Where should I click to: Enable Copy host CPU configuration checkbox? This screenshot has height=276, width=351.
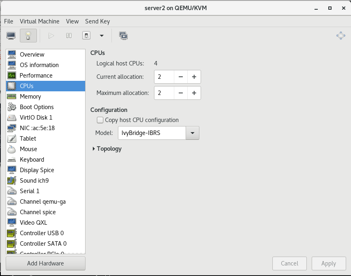pyautogui.click(x=100, y=120)
